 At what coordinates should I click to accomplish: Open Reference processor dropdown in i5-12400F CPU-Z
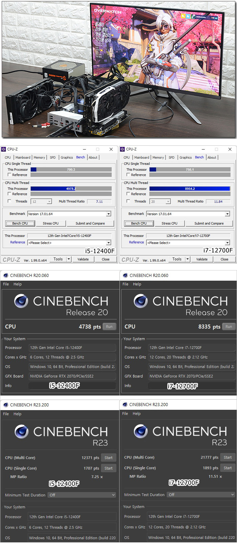tap(69, 243)
